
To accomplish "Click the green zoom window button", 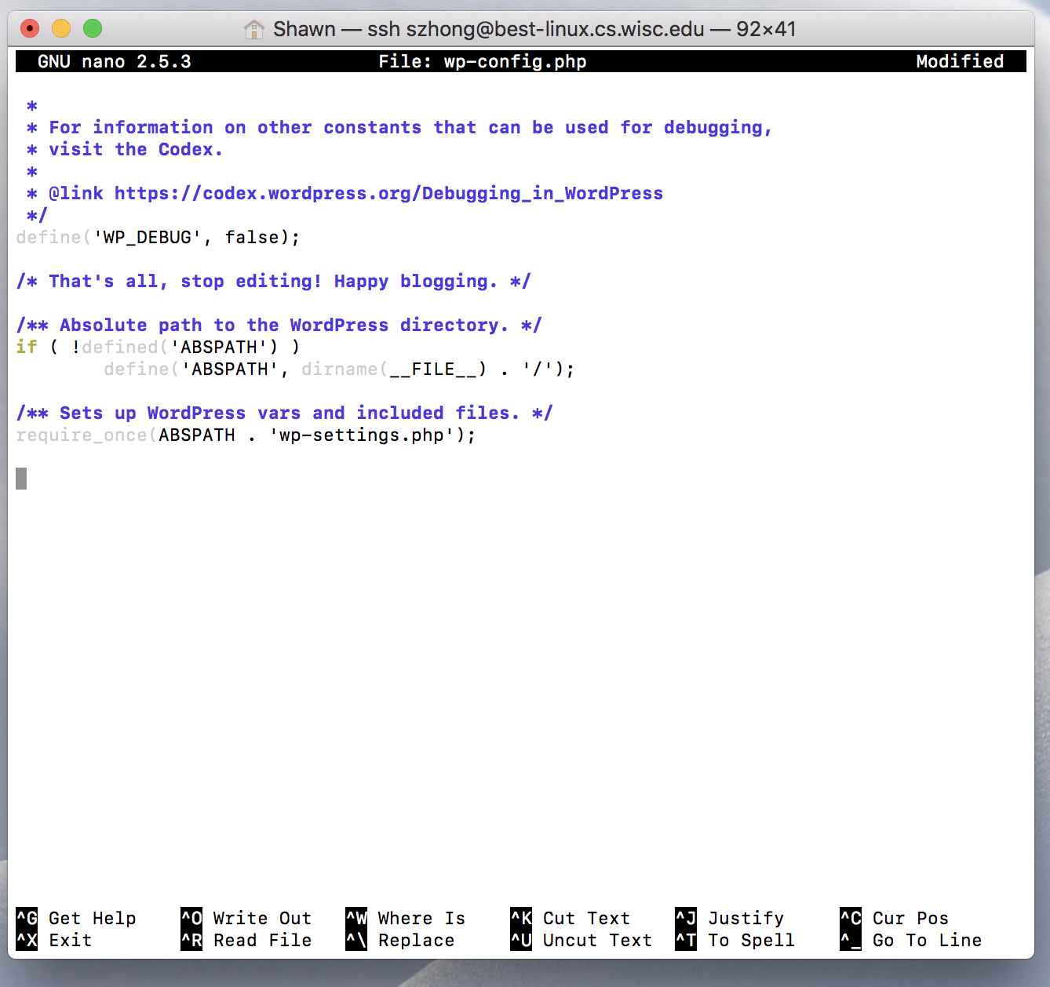I will pyautogui.click(x=93, y=29).
